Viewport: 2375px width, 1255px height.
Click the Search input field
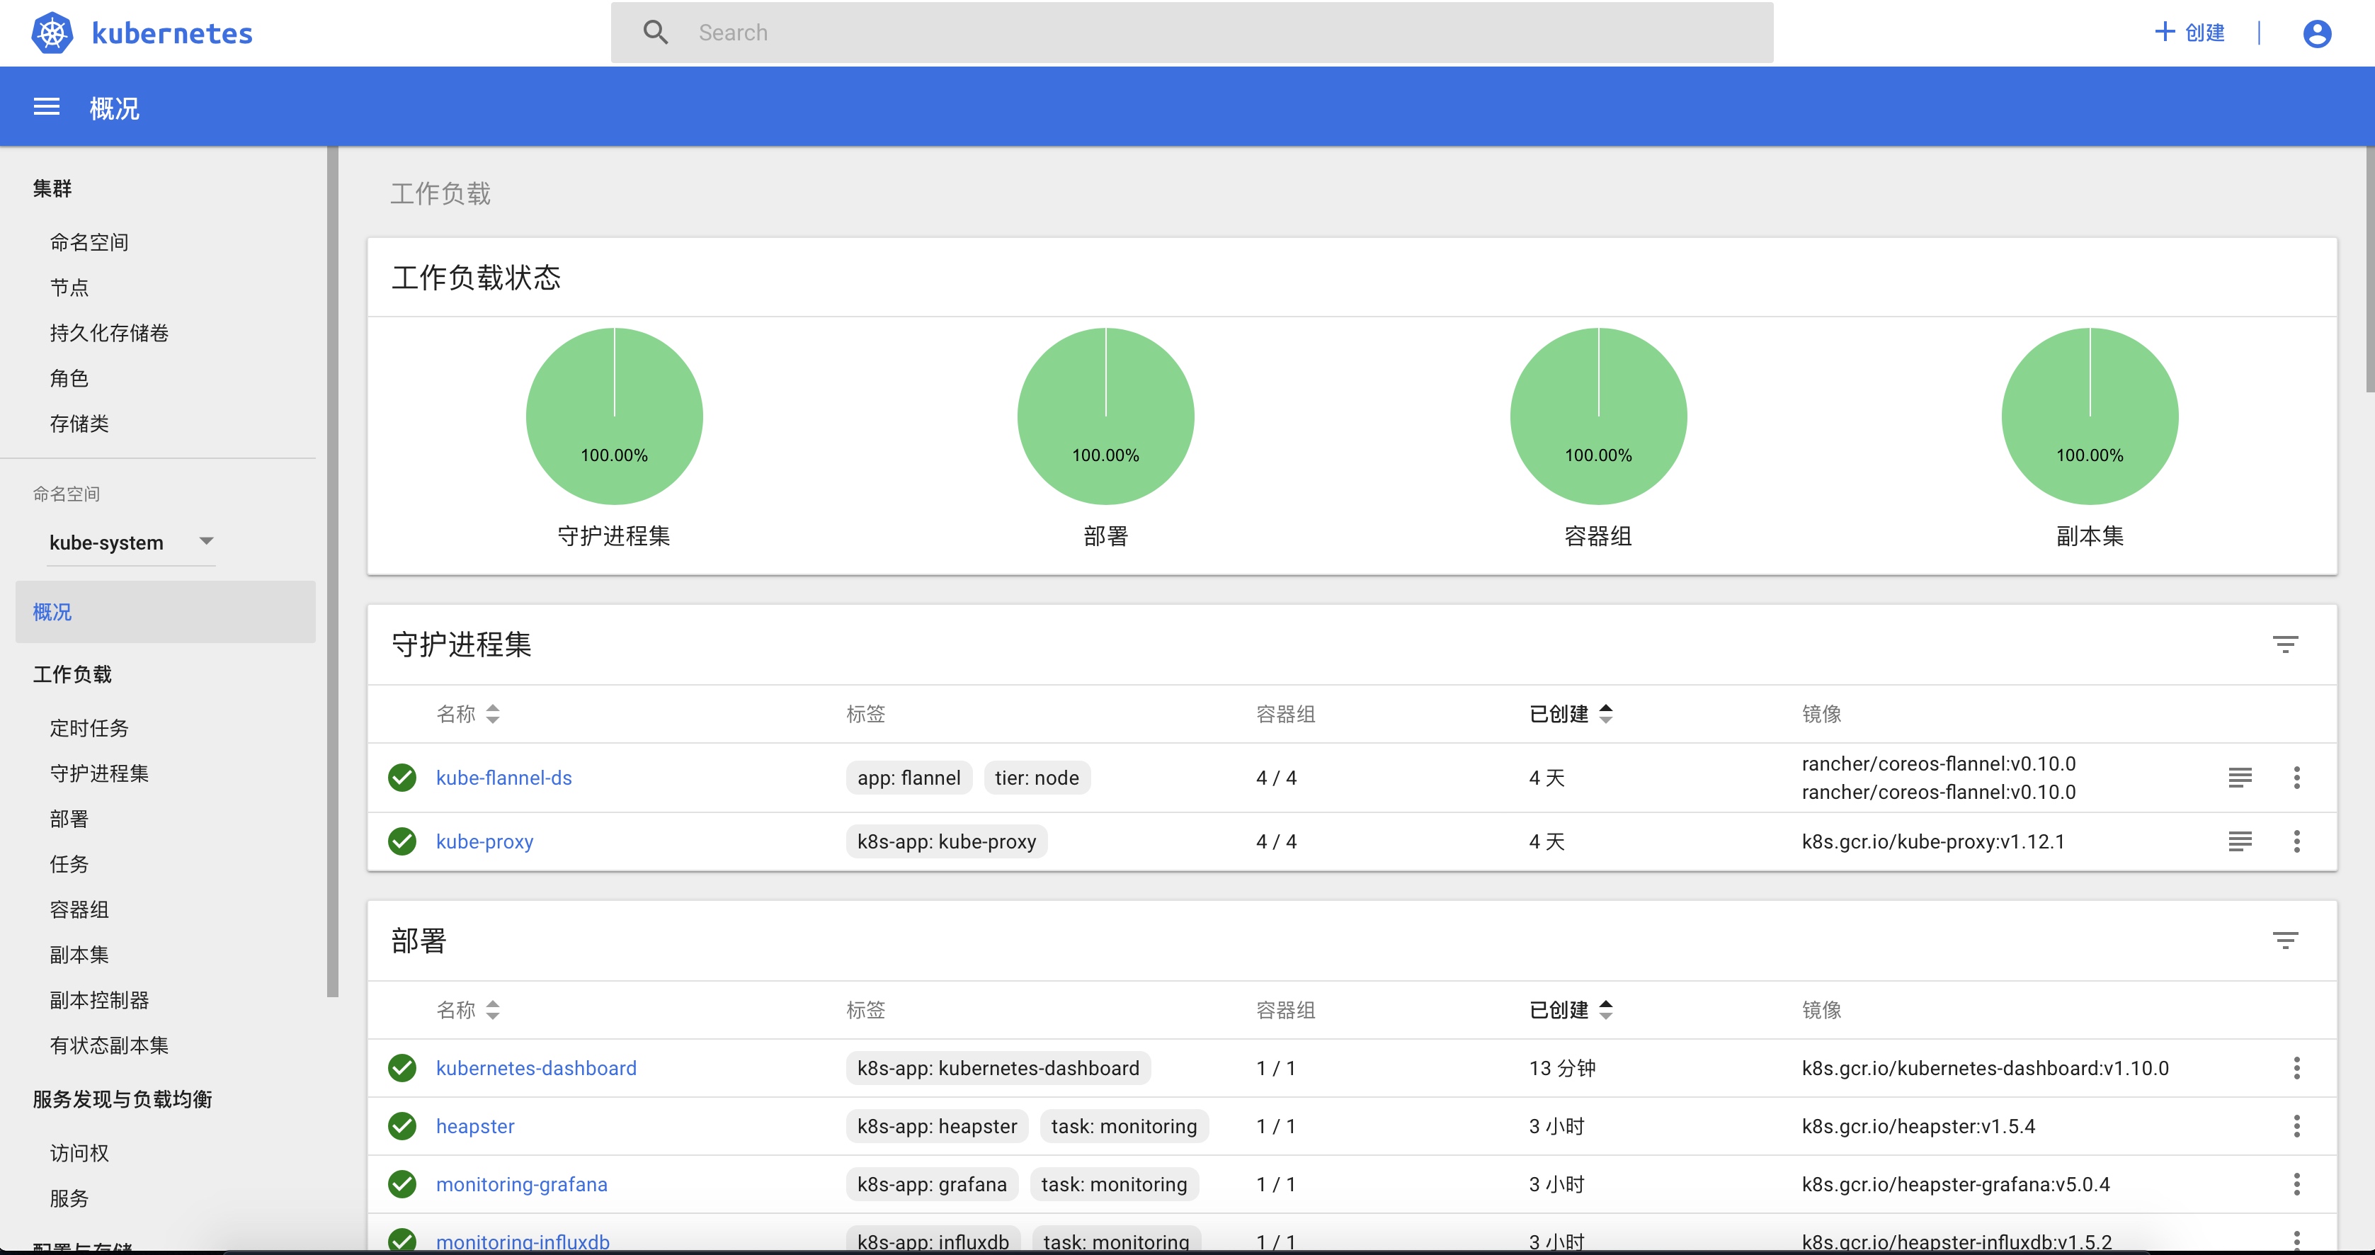tap(1191, 33)
